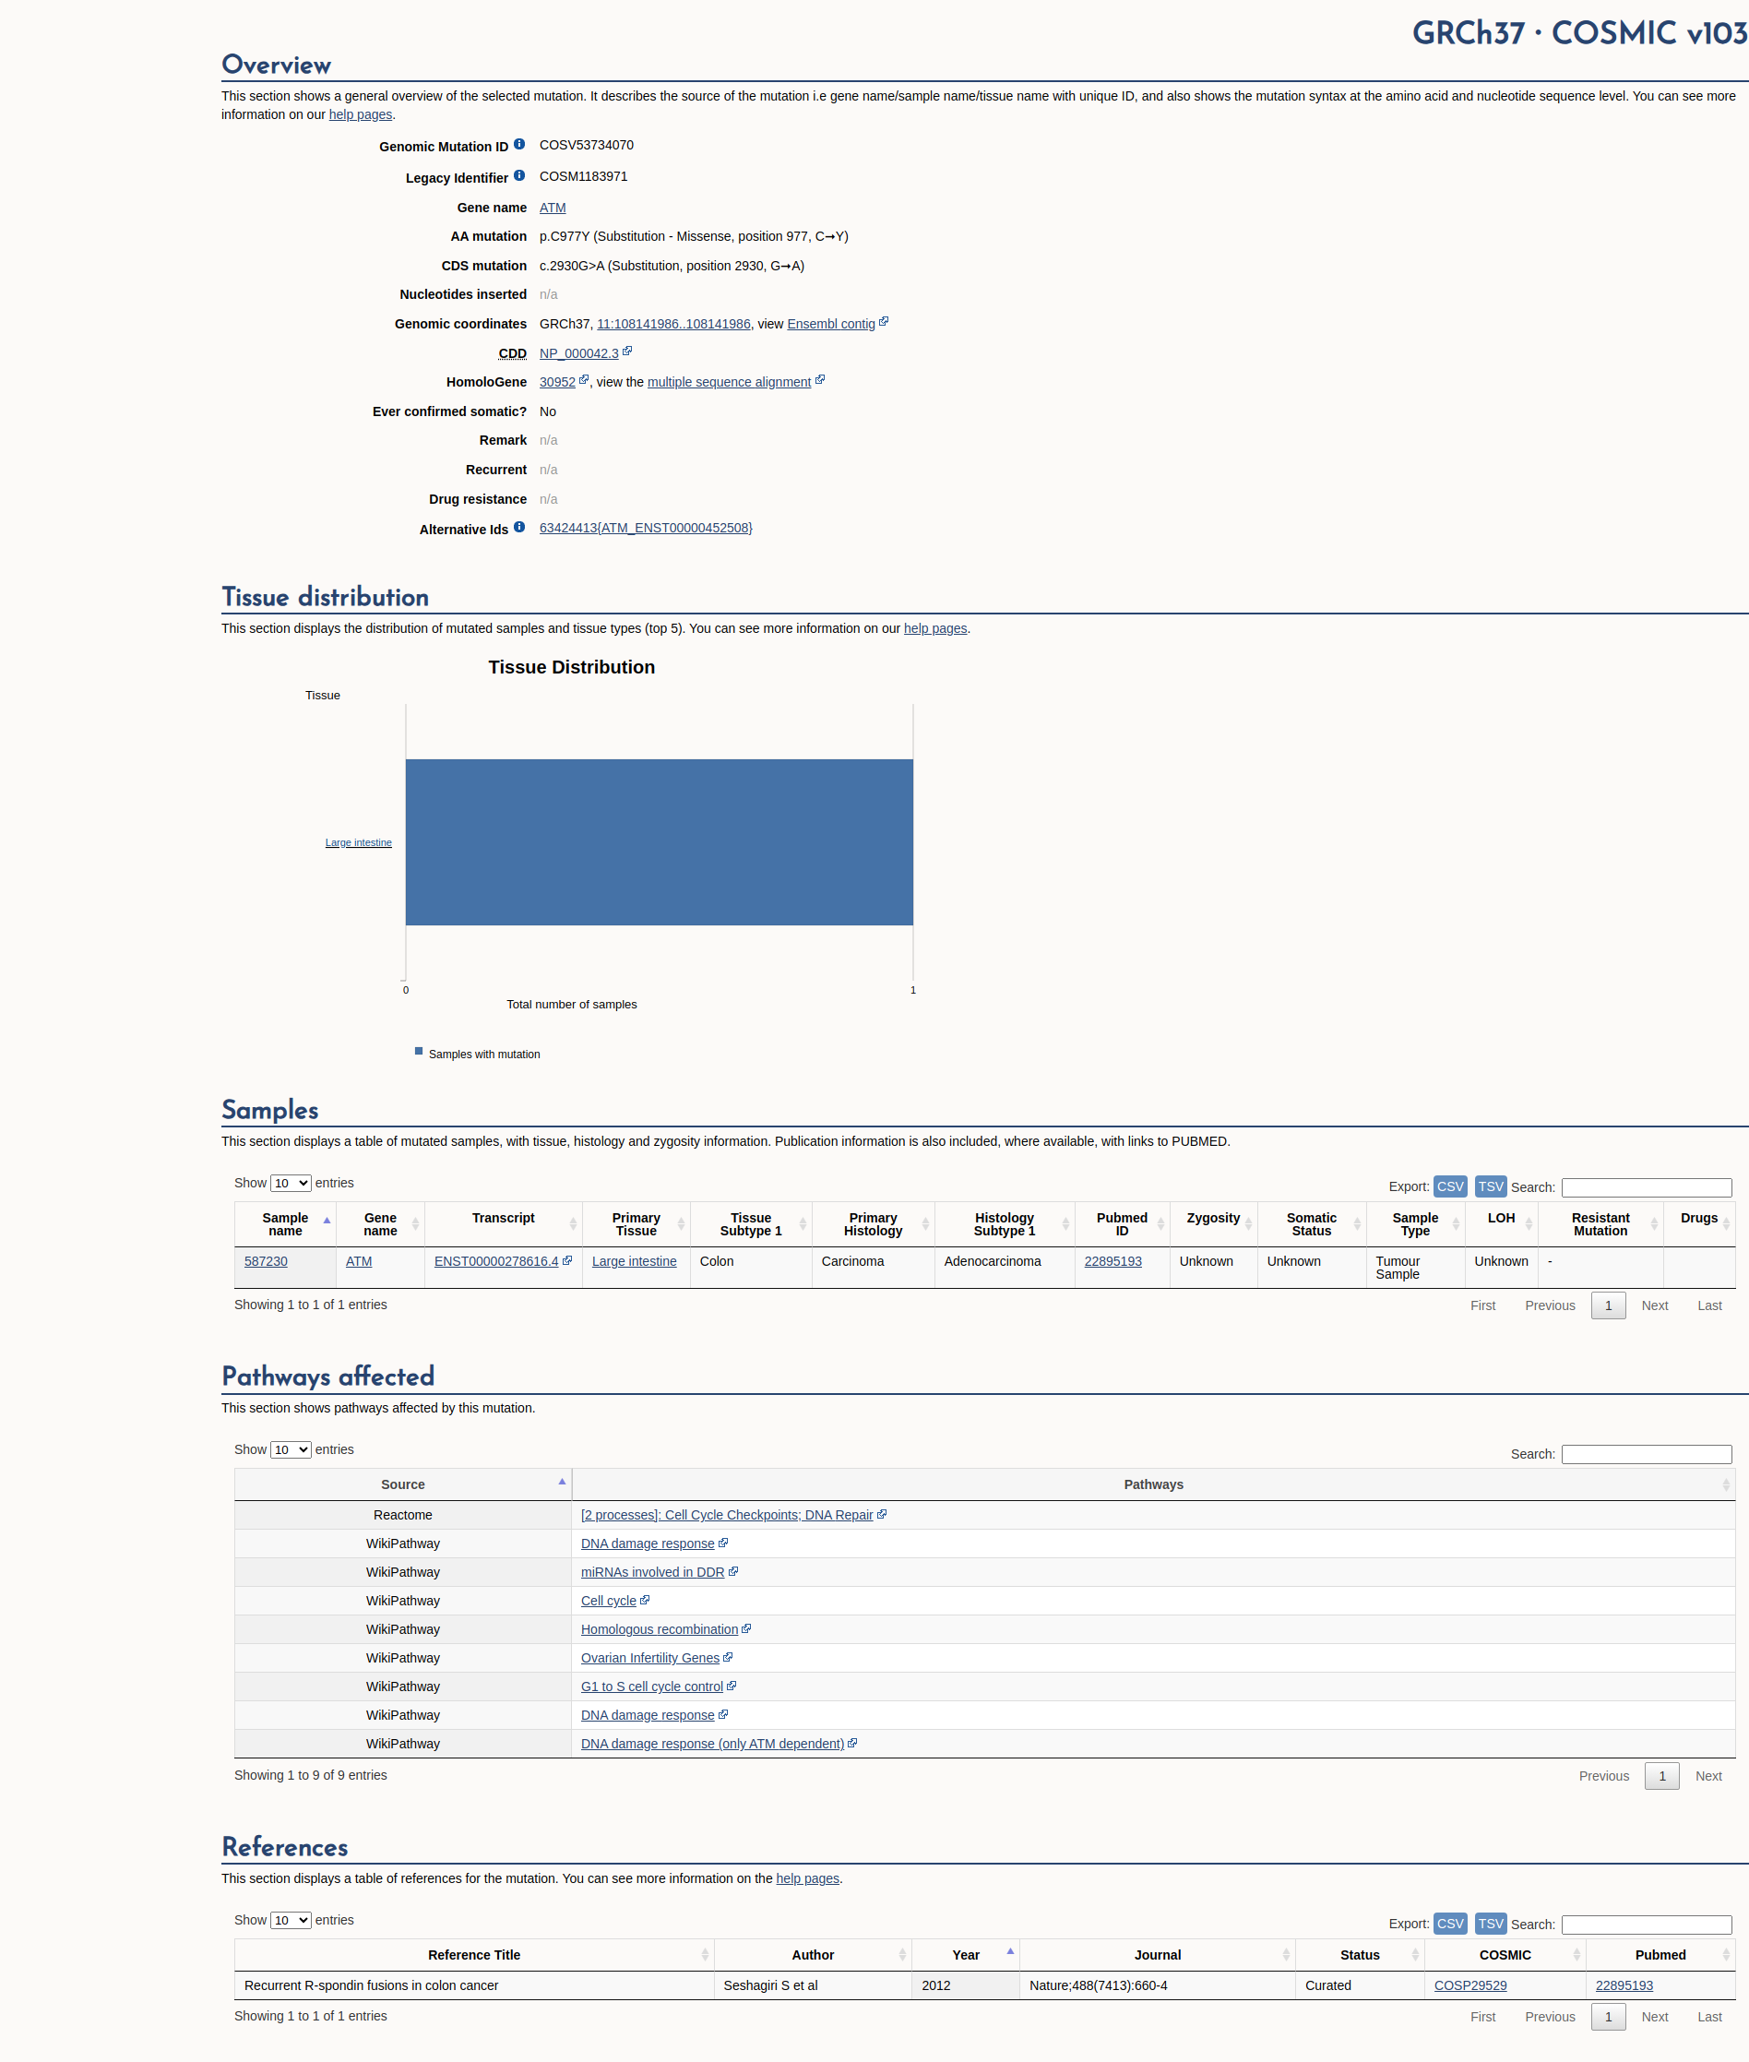
Task: Click external icon next to miRNAs involved in DDR
Action: coord(732,1571)
